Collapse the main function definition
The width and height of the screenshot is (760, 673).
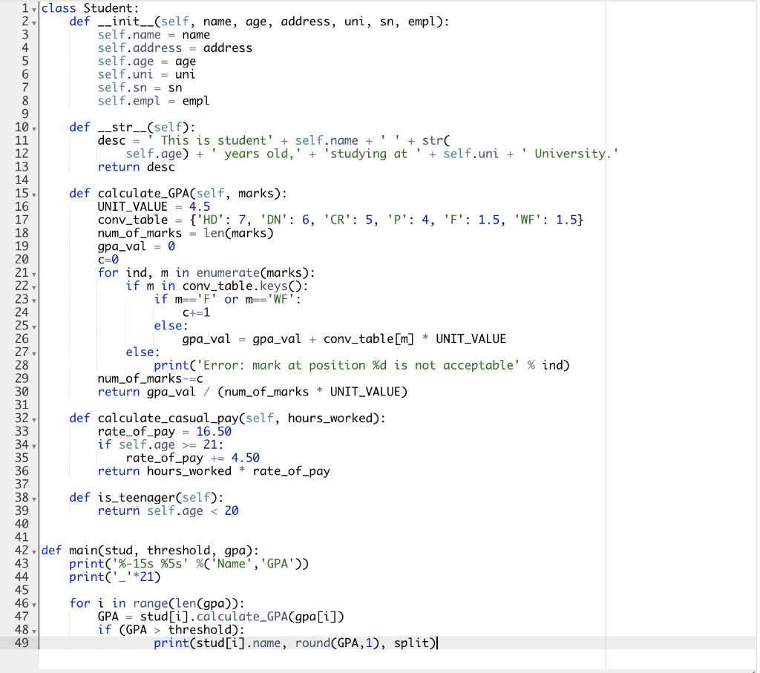[33, 551]
